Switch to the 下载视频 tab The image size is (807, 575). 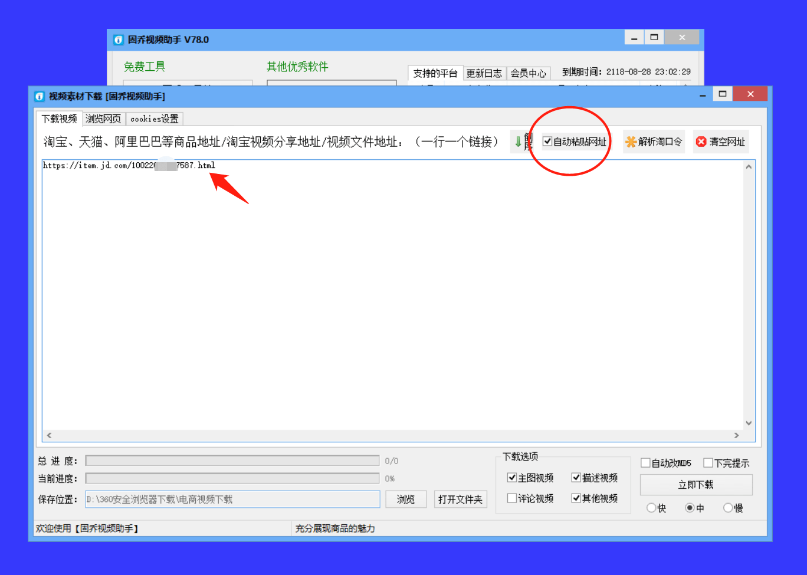click(x=59, y=119)
